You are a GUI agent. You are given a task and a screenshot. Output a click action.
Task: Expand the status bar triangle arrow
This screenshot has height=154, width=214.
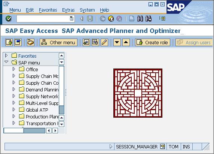coord(111,147)
